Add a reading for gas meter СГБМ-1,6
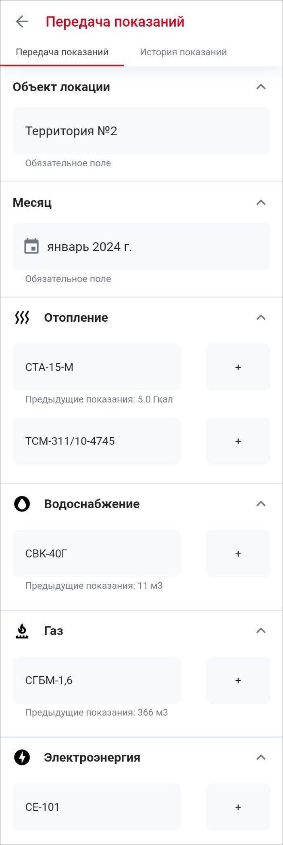The width and height of the screenshot is (283, 845). [x=238, y=680]
